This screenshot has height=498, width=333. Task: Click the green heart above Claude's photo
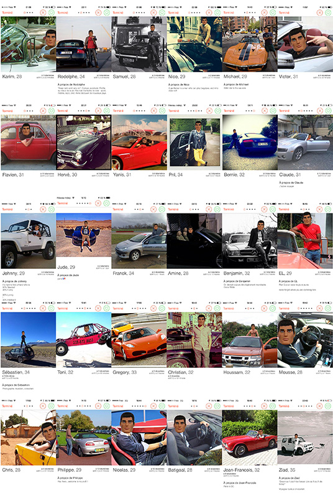tap(328, 111)
